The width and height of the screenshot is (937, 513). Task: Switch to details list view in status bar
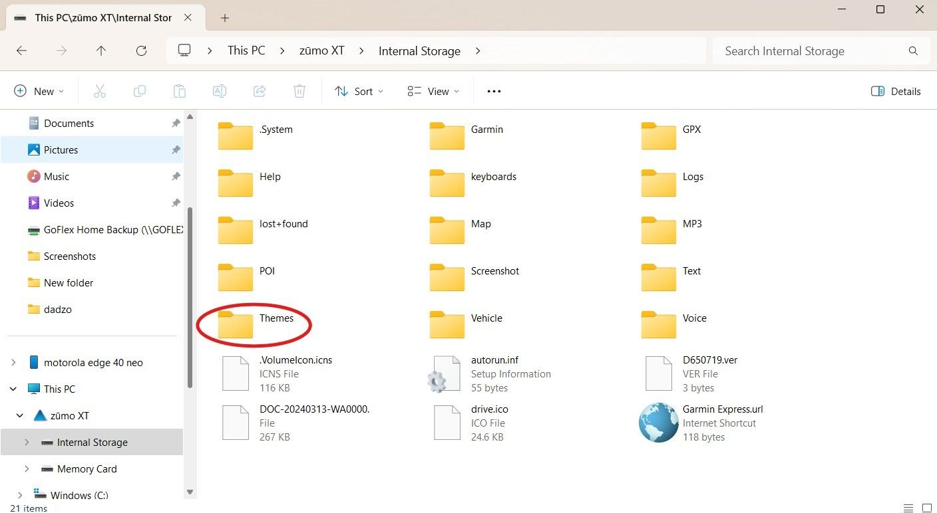908,508
